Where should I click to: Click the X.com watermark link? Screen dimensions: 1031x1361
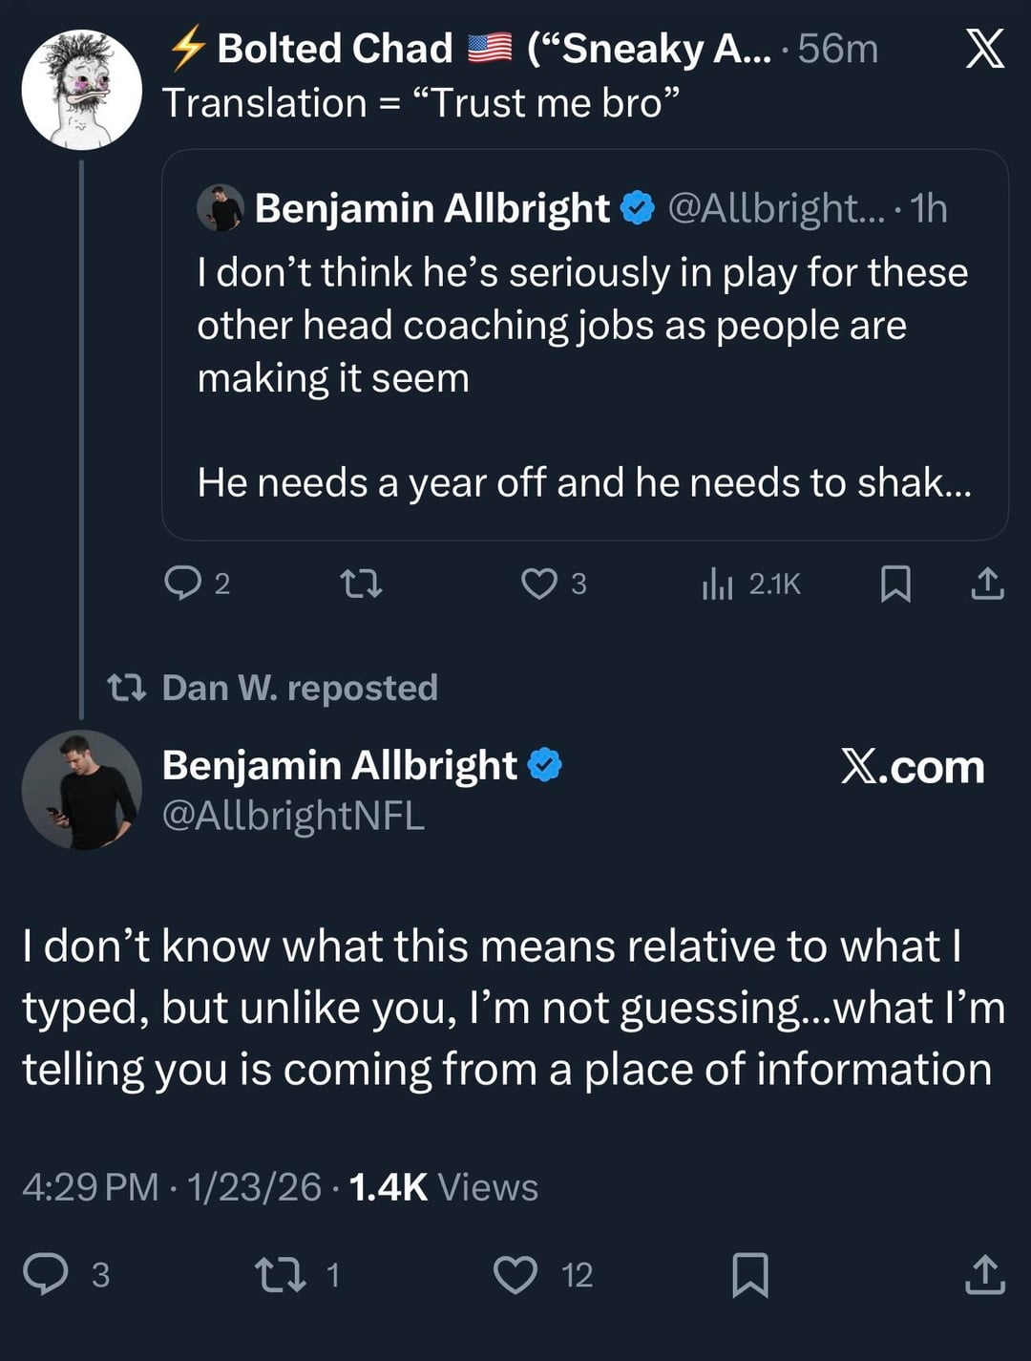(x=912, y=767)
